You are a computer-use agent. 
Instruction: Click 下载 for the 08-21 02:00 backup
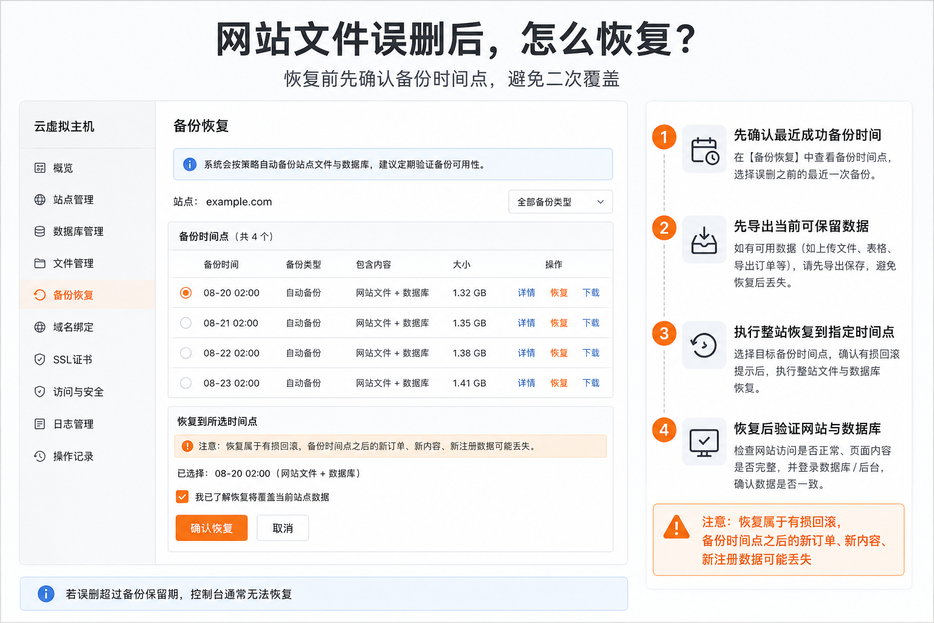point(591,323)
